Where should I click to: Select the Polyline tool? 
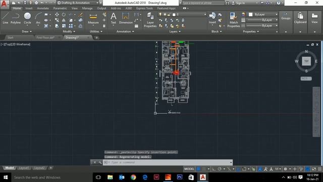tap(16, 18)
